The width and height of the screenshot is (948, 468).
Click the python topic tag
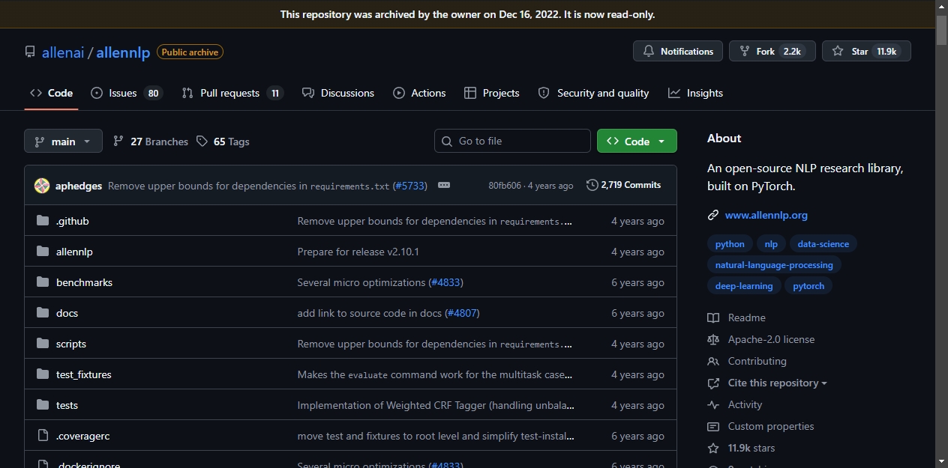click(730, 244)
